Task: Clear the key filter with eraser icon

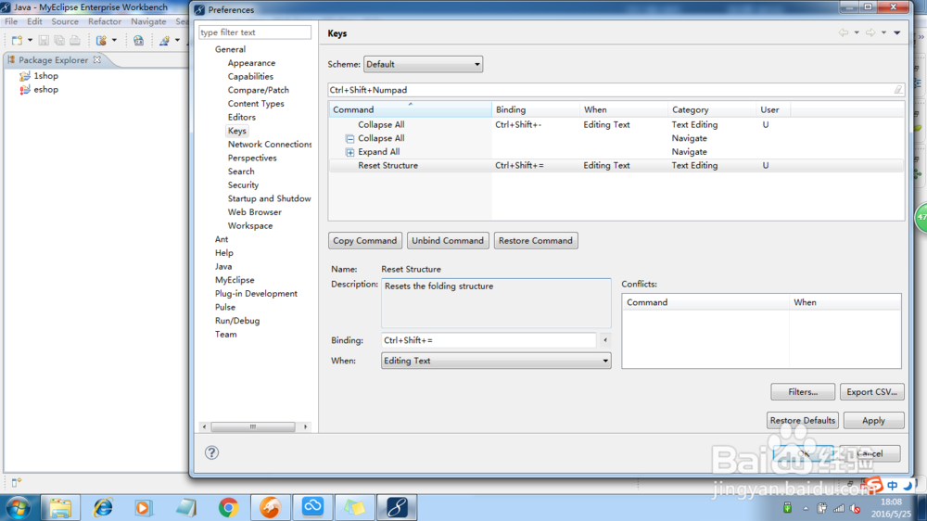Action: (x=898, y=90)
